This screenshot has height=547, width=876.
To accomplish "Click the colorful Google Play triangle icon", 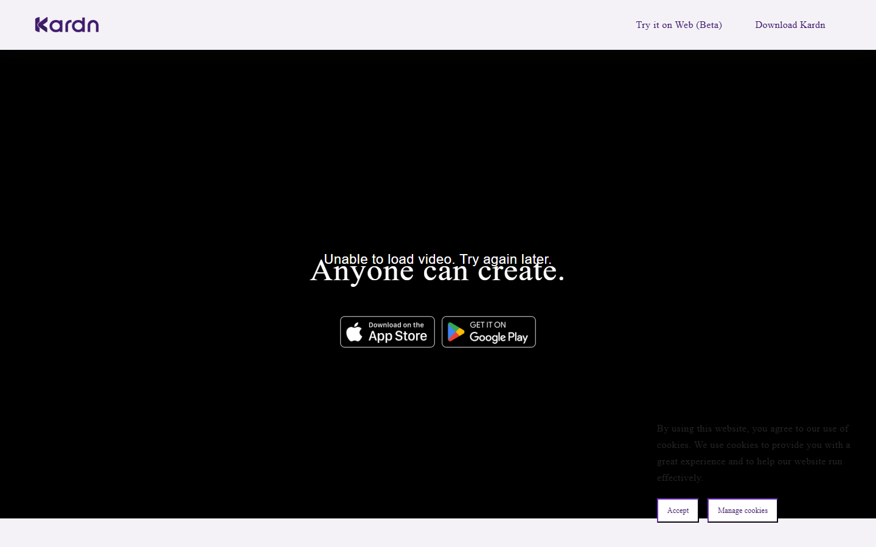I will pyautogui.click(x=456, y=332).
